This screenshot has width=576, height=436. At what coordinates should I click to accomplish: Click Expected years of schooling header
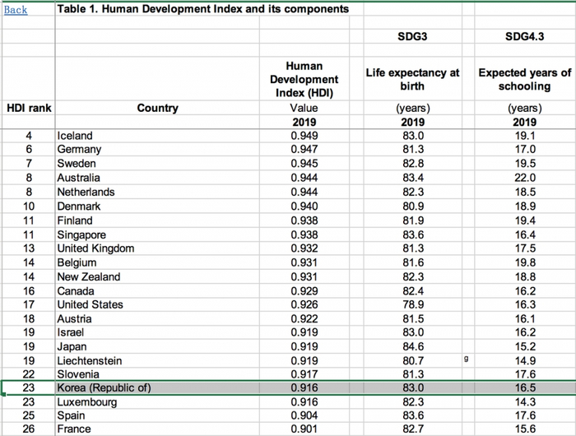524,79
